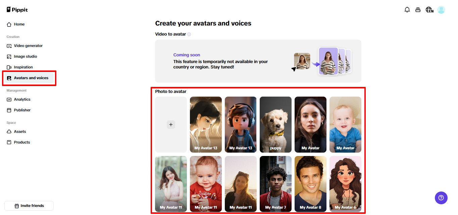Open the Products section
This screenshot has height=215, width=458.
21,142
